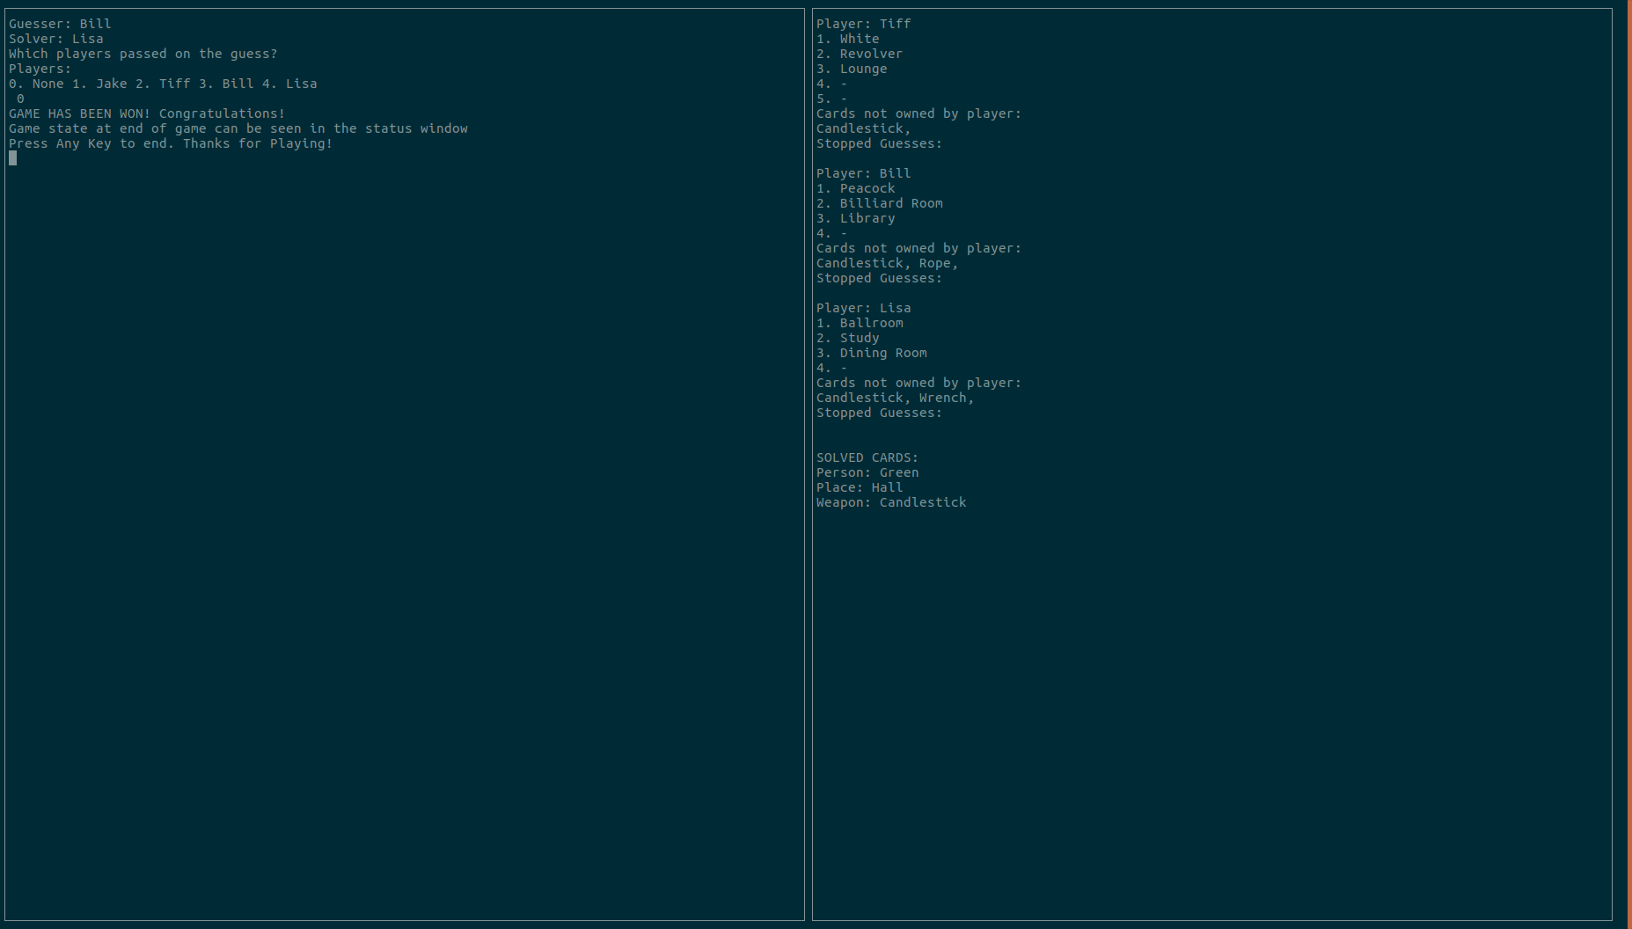The height and width of the screenshot is (929, 1632).
Task: Click the 'Player: Tiff' heading
Action: [x=864, y=24]
